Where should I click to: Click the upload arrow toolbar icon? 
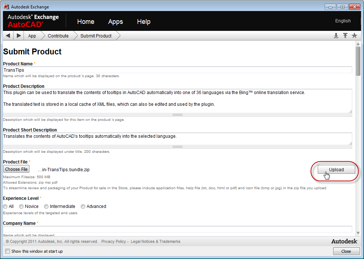click(345, 36)
